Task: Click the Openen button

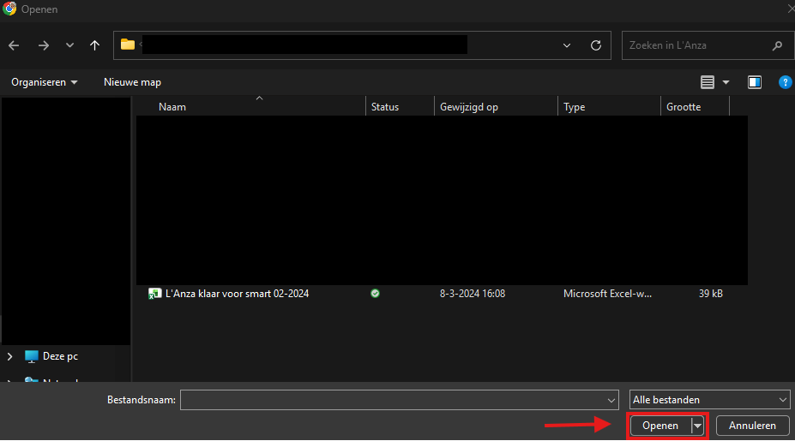Action: 660,426
